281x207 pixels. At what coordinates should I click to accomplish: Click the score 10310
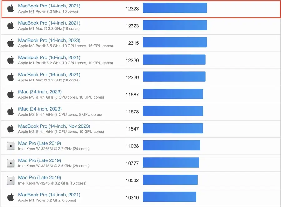(132, 198)
